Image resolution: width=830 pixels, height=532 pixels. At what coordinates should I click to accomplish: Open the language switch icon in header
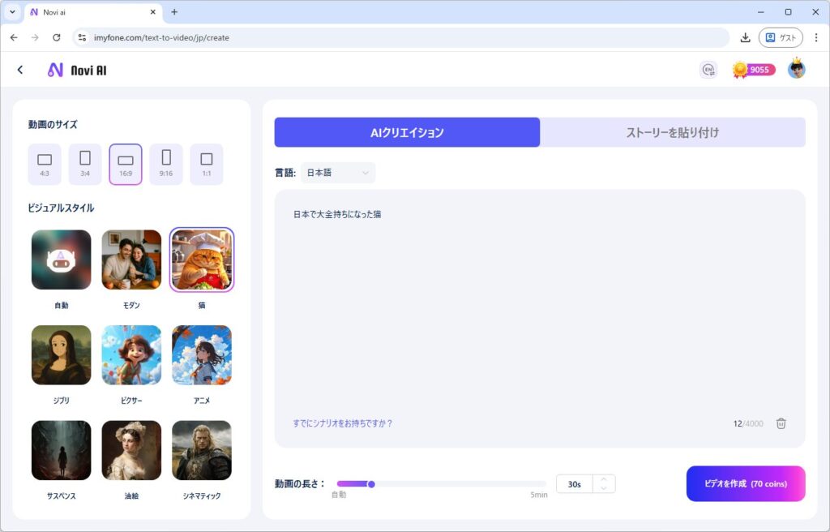[708, 70]
